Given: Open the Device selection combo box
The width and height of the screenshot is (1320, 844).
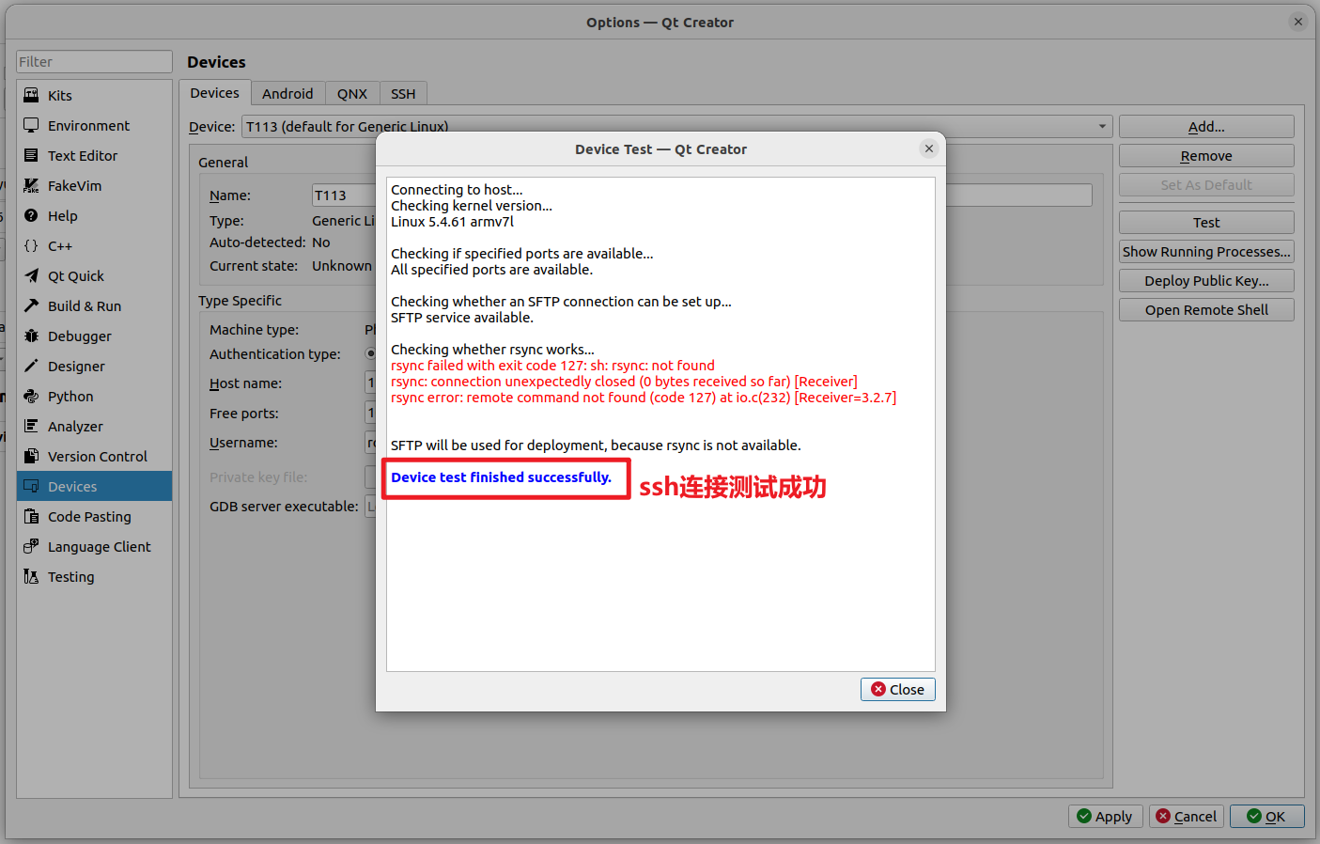Looking at the screenshot, I should (x=676, y=126).
